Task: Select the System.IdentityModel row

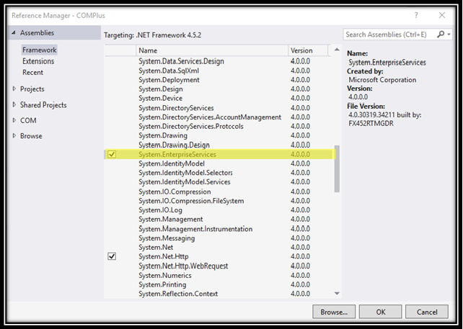Action: (x=220, y=163)
